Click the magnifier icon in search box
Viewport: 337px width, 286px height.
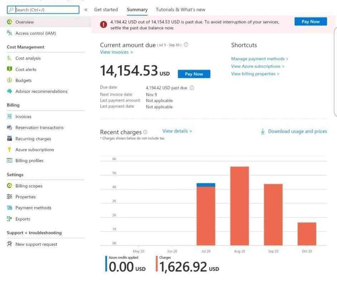point(11,10)
